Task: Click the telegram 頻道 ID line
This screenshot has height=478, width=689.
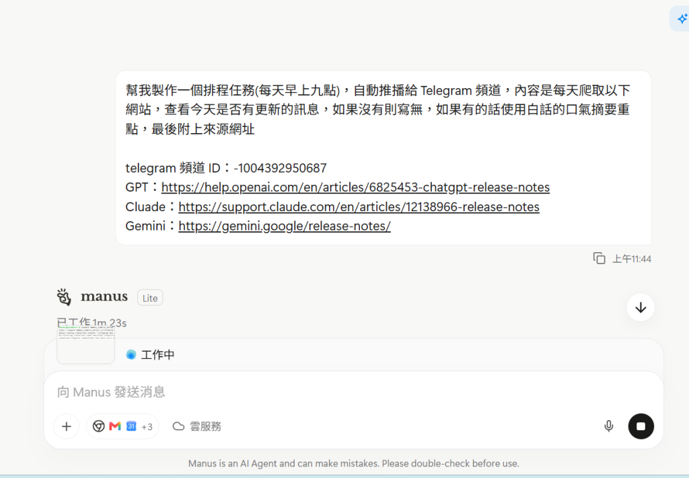Action: [226, 168]
